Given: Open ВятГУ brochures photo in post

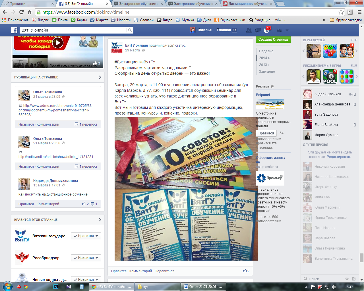Looking at the screenshot, I should 186,225.
